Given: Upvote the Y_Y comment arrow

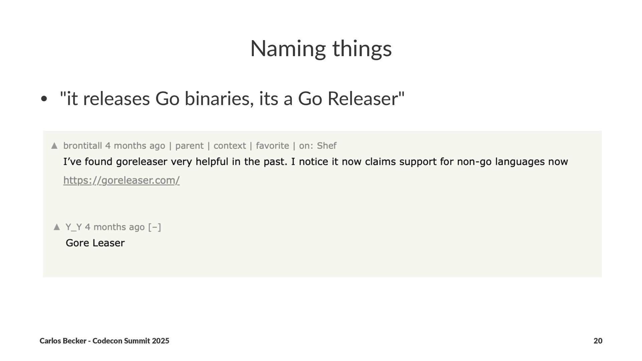Looking at the screenshot, I should point(57,227).
